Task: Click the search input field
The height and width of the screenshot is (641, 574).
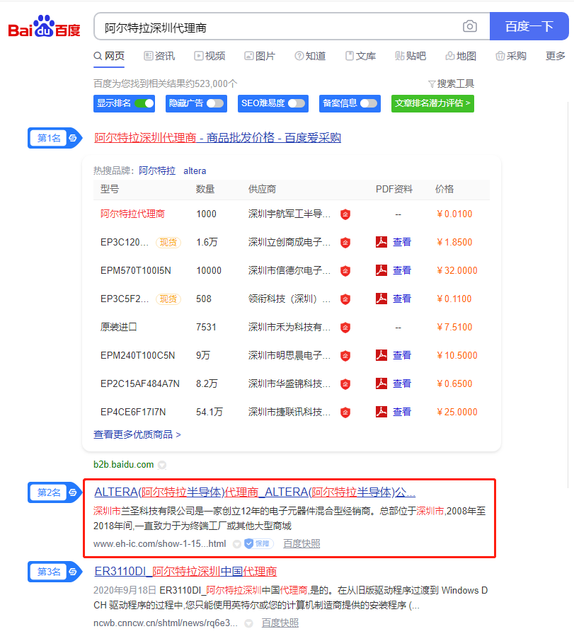Action: [276, 28]
